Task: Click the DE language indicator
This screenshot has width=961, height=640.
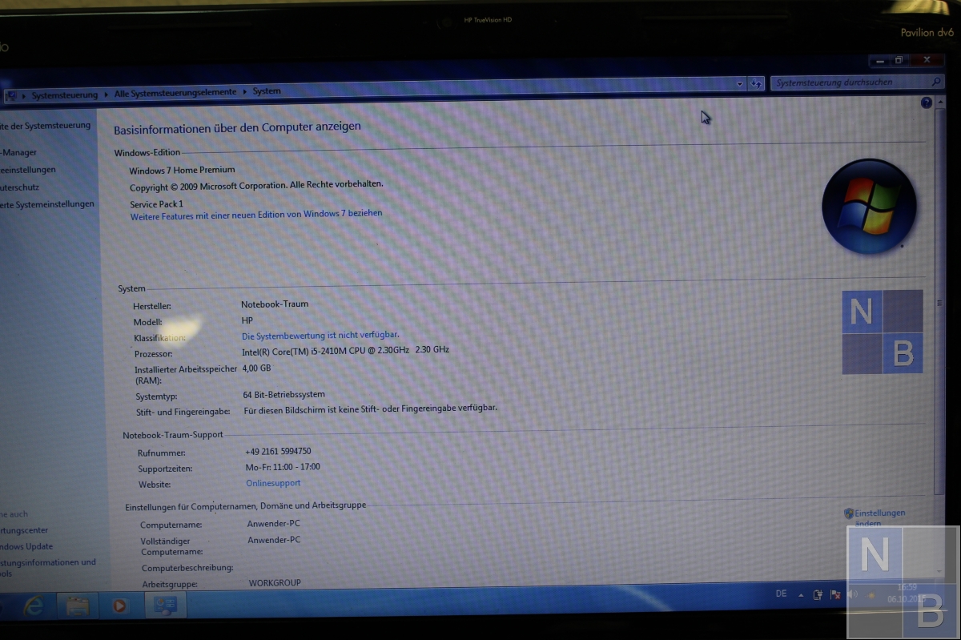Action: (x=781, y=594)
